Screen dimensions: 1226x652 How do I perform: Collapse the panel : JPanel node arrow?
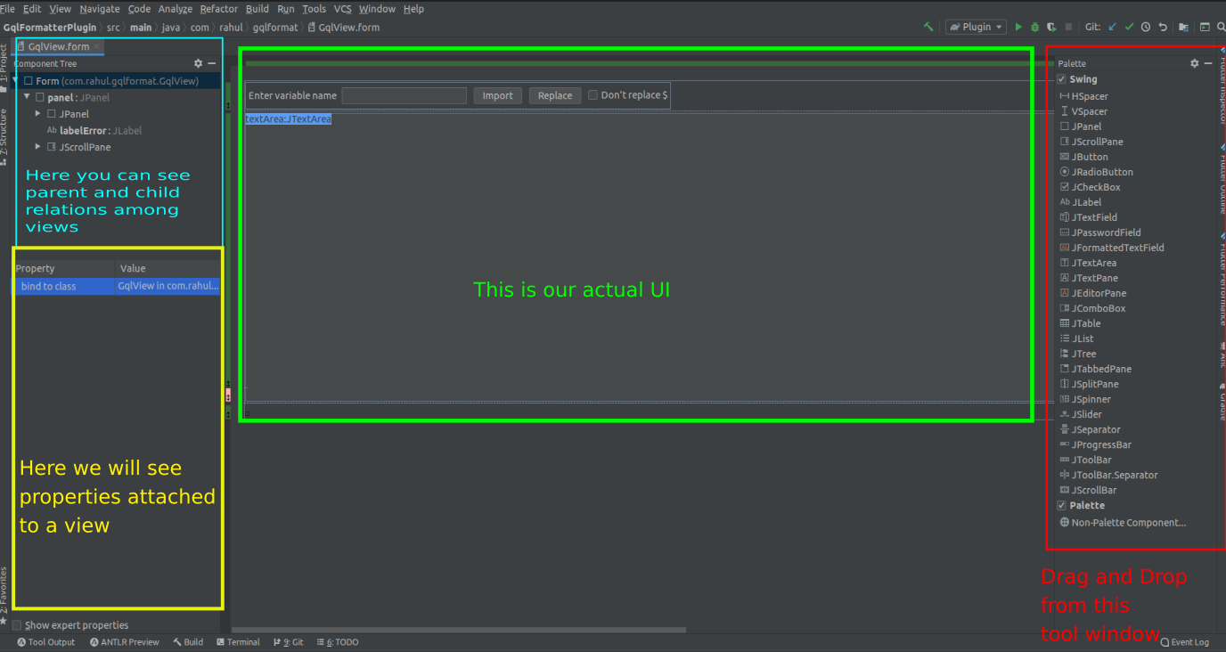[28, 97]
